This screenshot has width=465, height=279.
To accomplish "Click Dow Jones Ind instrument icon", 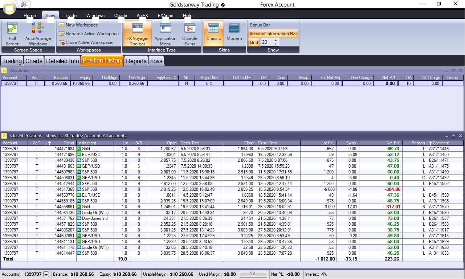I will [79, 218].
